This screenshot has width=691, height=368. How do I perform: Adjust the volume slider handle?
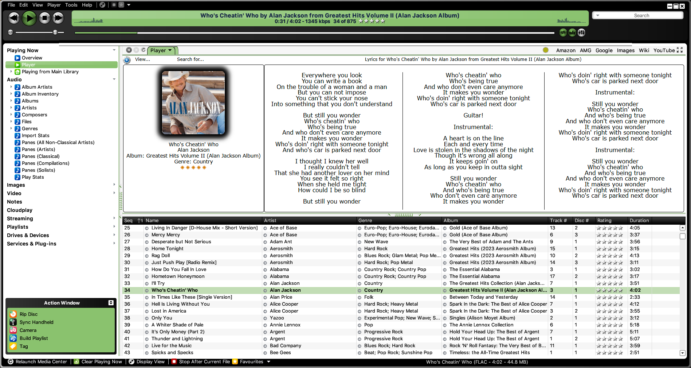coord(55,32)
